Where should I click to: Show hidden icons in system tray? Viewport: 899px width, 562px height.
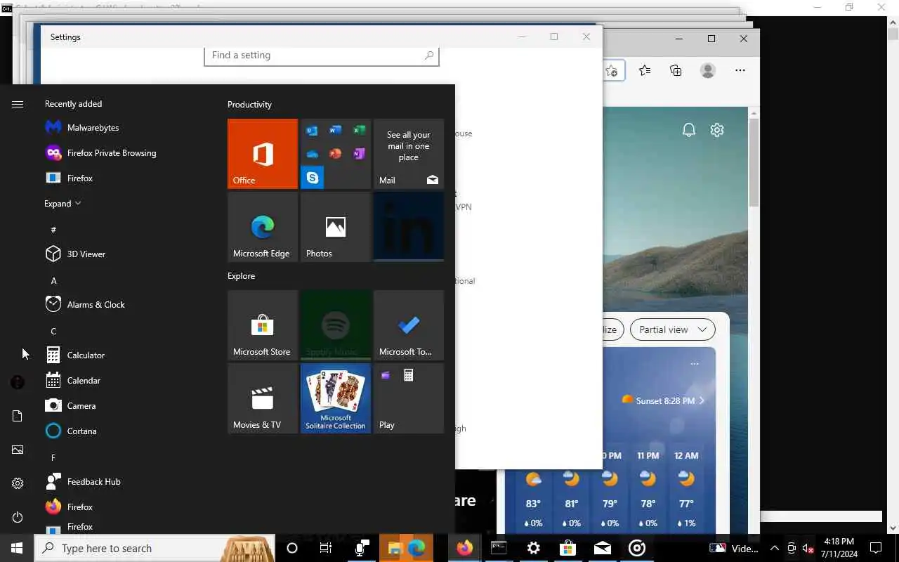(x=775, y=548)
